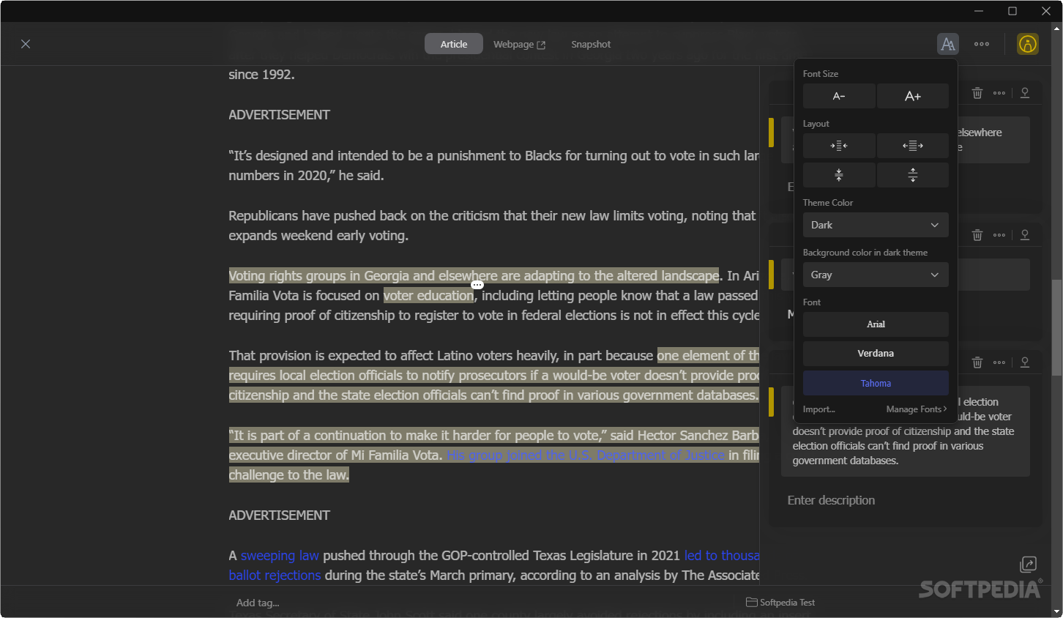Click the Add tag... field
1063x618 pixels.
pyautogui.click(x=258, y=603)
